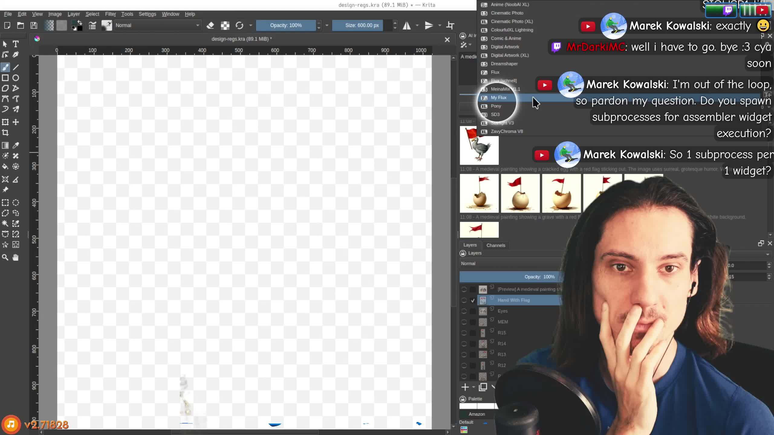This screenshot has width=774, height=435.
Task: Click the brush Opacity 100% slider
Action: tap(285, 25)
